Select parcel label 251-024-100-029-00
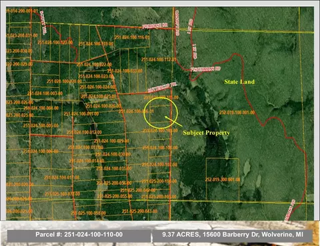Image resolution: width=320 pixels, height=246 pixels. (x=111, y=141)
